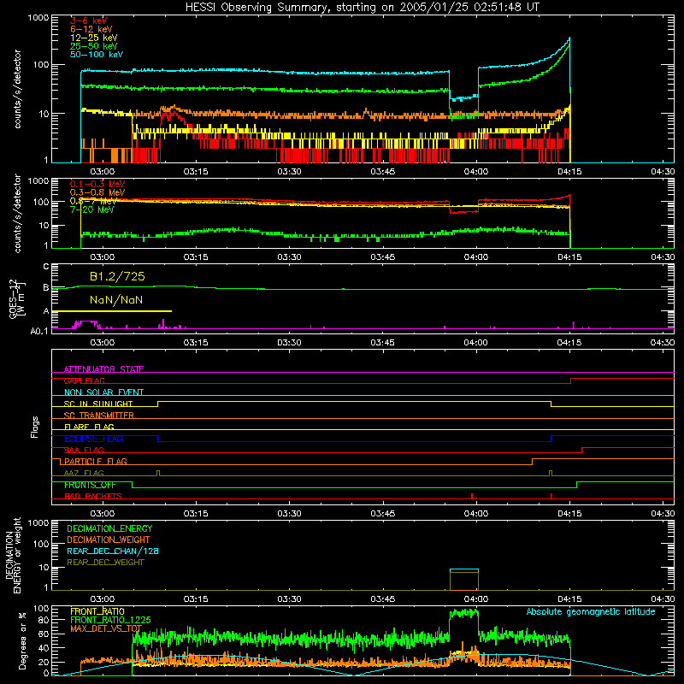
Task: Click the PARTICLE_FLAG label
Action: [x=96, y=461]
